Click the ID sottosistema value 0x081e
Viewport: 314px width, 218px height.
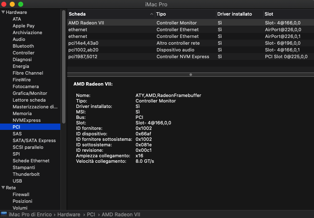143,145
